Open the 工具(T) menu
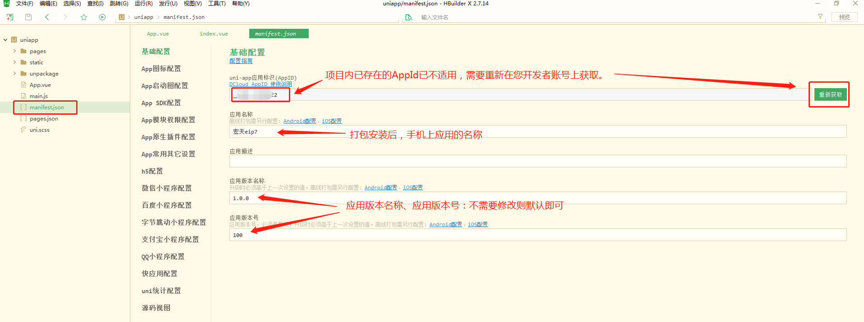The image size is (864, 322). pyautogui.click(x=217, y=4)
